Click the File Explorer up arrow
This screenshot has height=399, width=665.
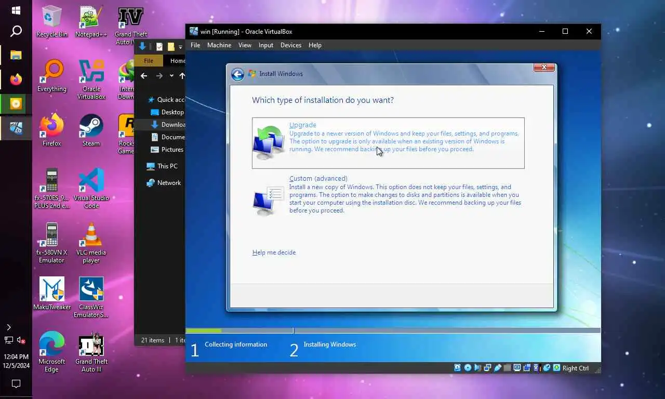pos(182,76)
